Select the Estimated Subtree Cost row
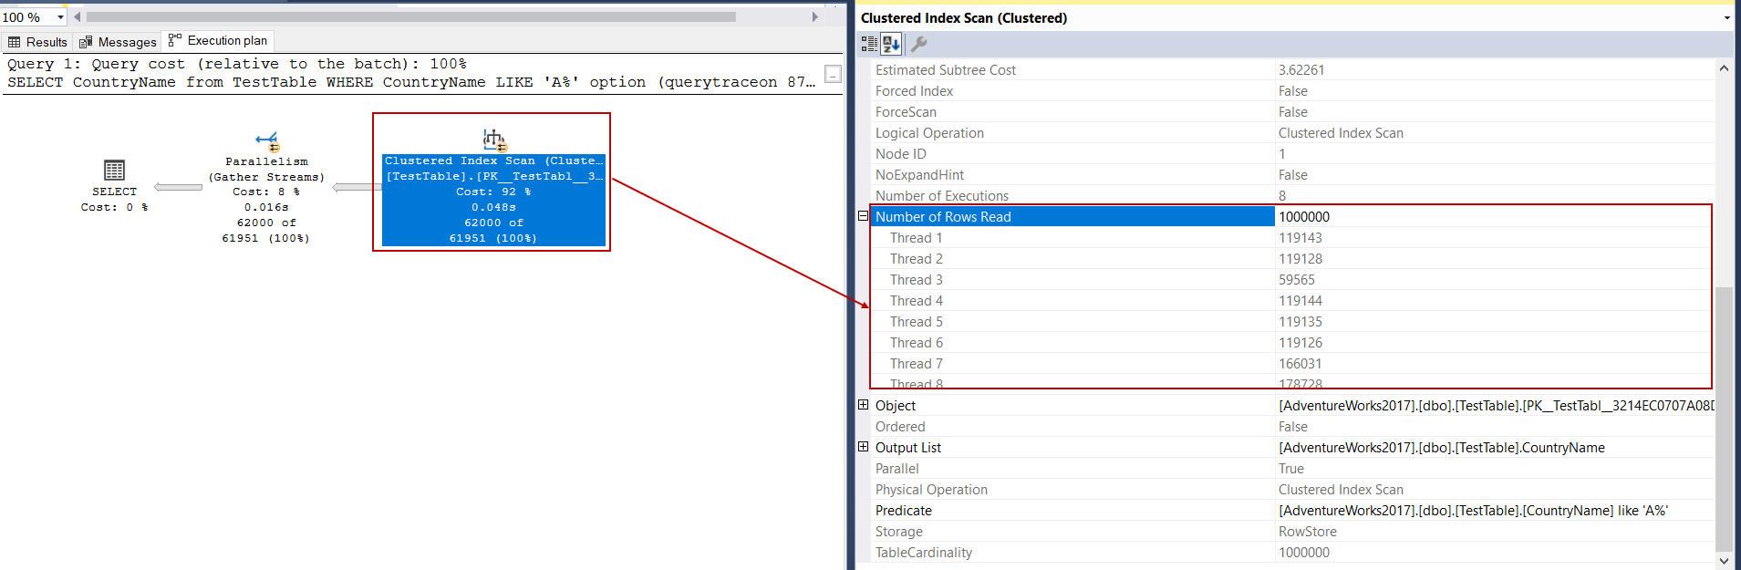 pos(1292,70)
